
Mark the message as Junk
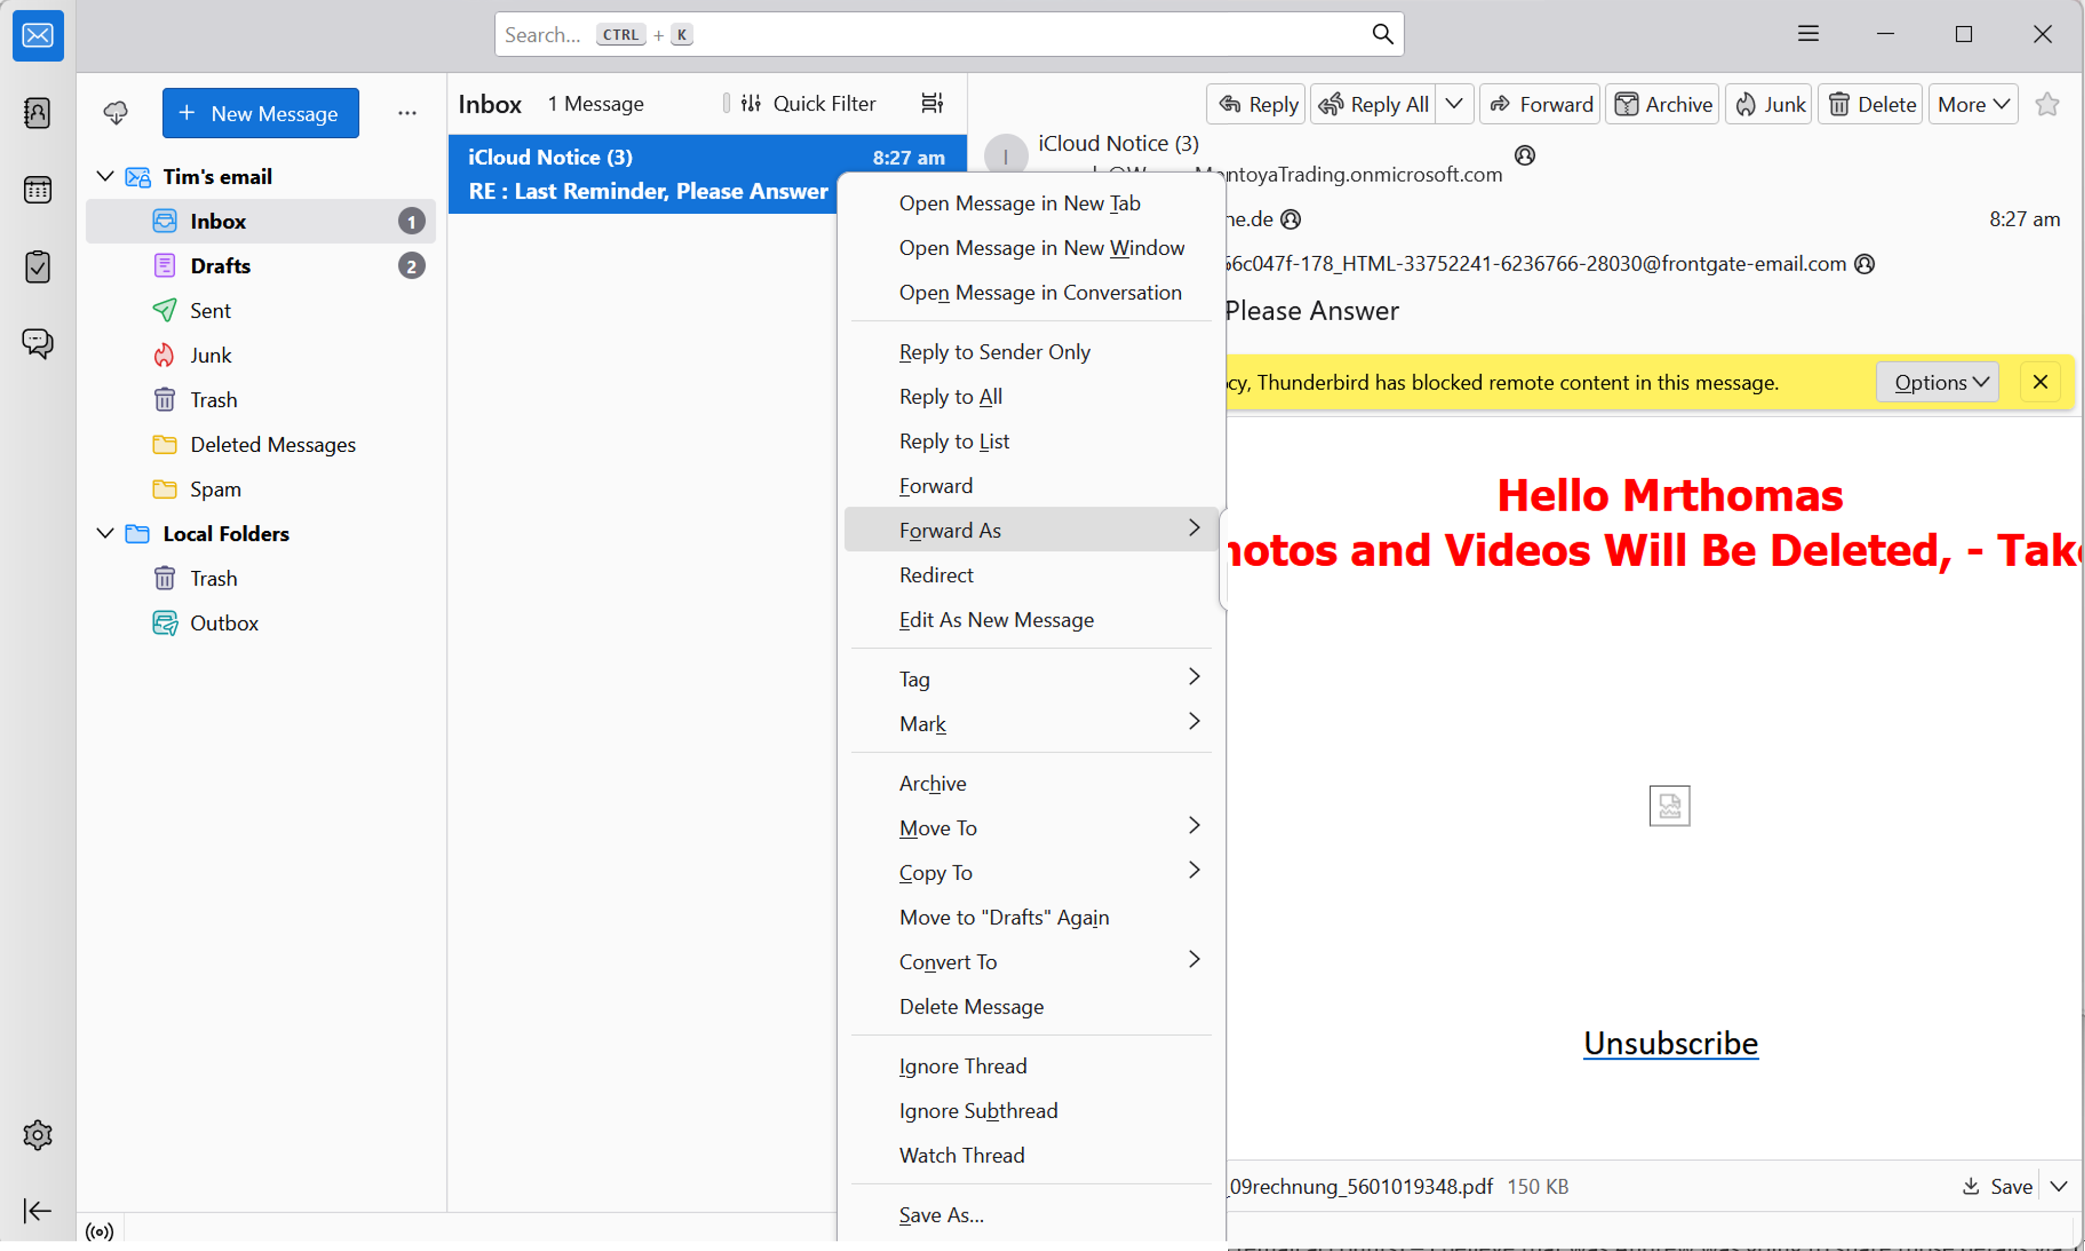coord(1769,104)
